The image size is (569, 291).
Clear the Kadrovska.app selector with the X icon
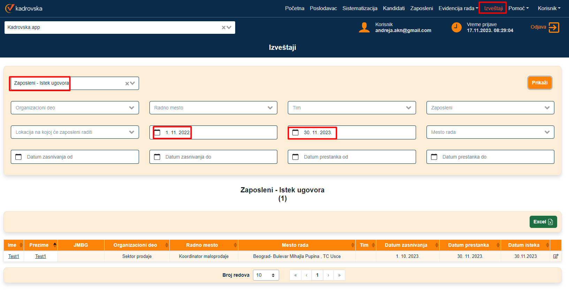click(x=224, y=28)
